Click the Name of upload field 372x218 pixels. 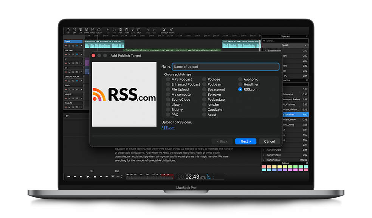click(225, 67)
